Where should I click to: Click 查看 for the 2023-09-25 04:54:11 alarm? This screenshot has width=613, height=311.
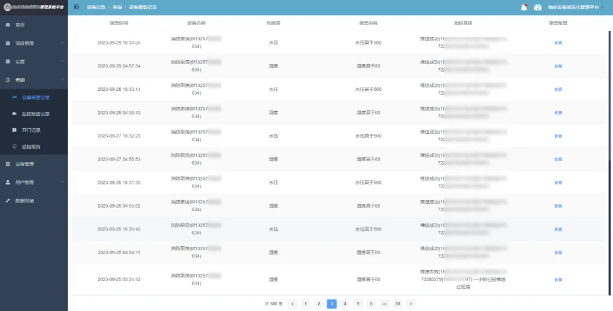pyautogui.click(x=558, y=253)
